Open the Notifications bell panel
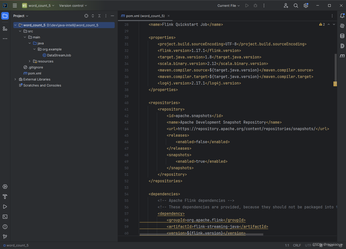346x249 pixels. (342, 16)
